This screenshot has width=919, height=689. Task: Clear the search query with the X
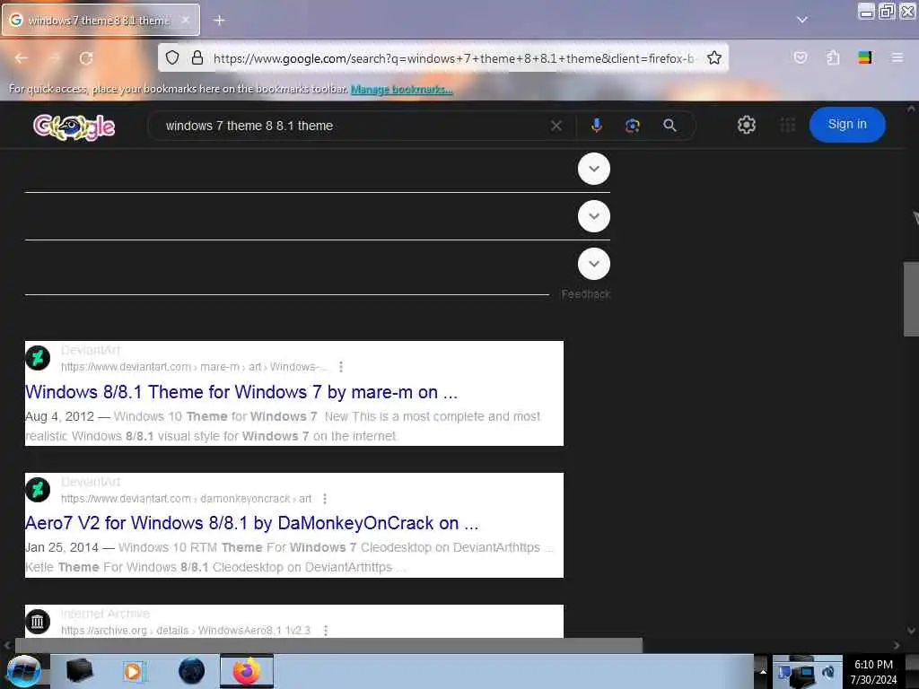(556, 126)
